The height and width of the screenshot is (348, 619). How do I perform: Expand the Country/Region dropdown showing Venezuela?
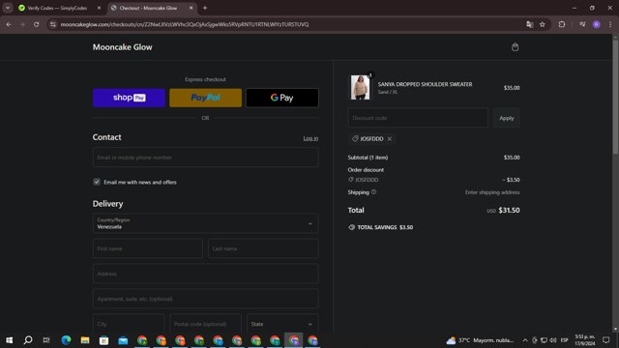(205, 223)
